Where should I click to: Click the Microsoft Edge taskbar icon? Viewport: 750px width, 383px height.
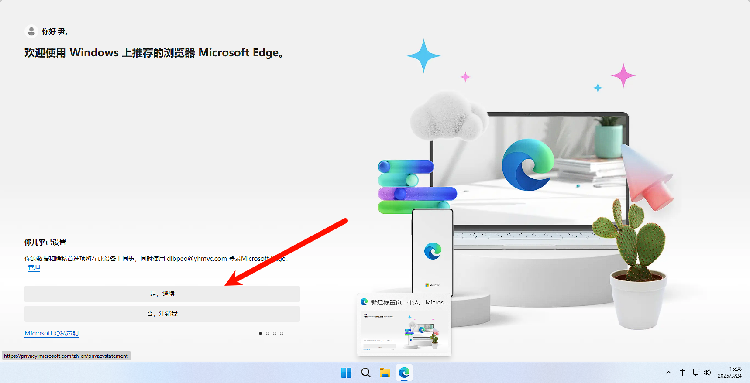click(404, 373)
